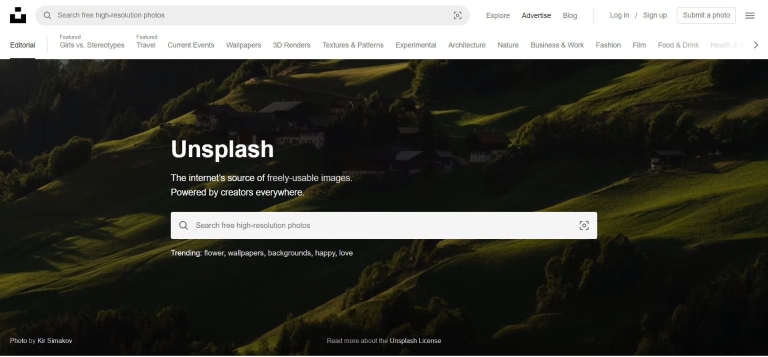768x357 pixels.
Task: Click the freely-usable images link
Action: [x=308, y=177]
